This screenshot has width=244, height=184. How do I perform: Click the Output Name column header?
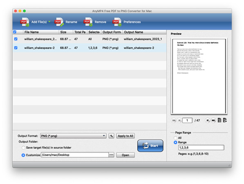click(x=144, y=32)
